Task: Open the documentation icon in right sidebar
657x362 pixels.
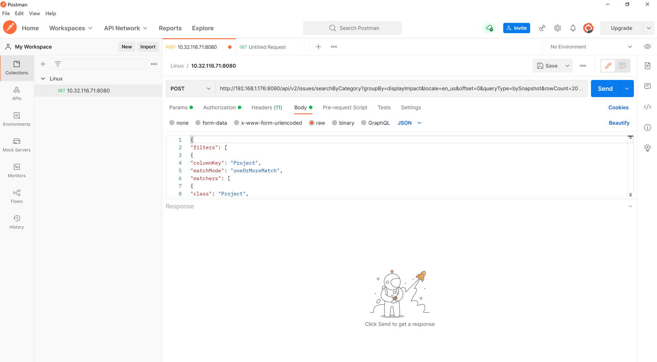Action: click(x=647, y=66)
